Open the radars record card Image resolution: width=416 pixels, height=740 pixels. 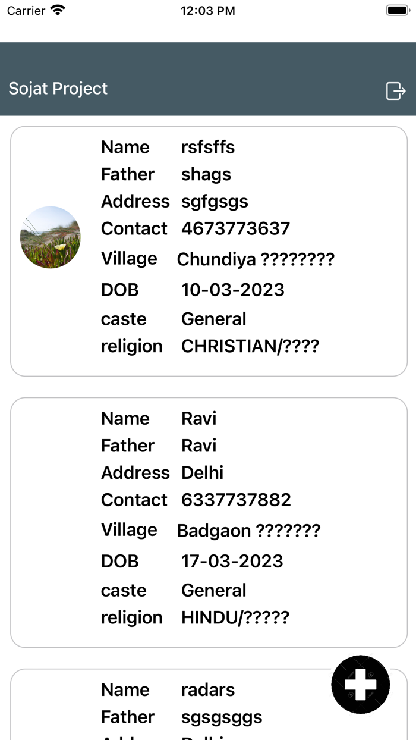point(178,705)
